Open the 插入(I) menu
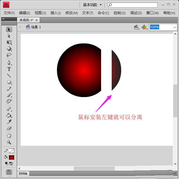The height and width of the screenshot is (179, 179). pyautogui.click(x=56, y=13)
